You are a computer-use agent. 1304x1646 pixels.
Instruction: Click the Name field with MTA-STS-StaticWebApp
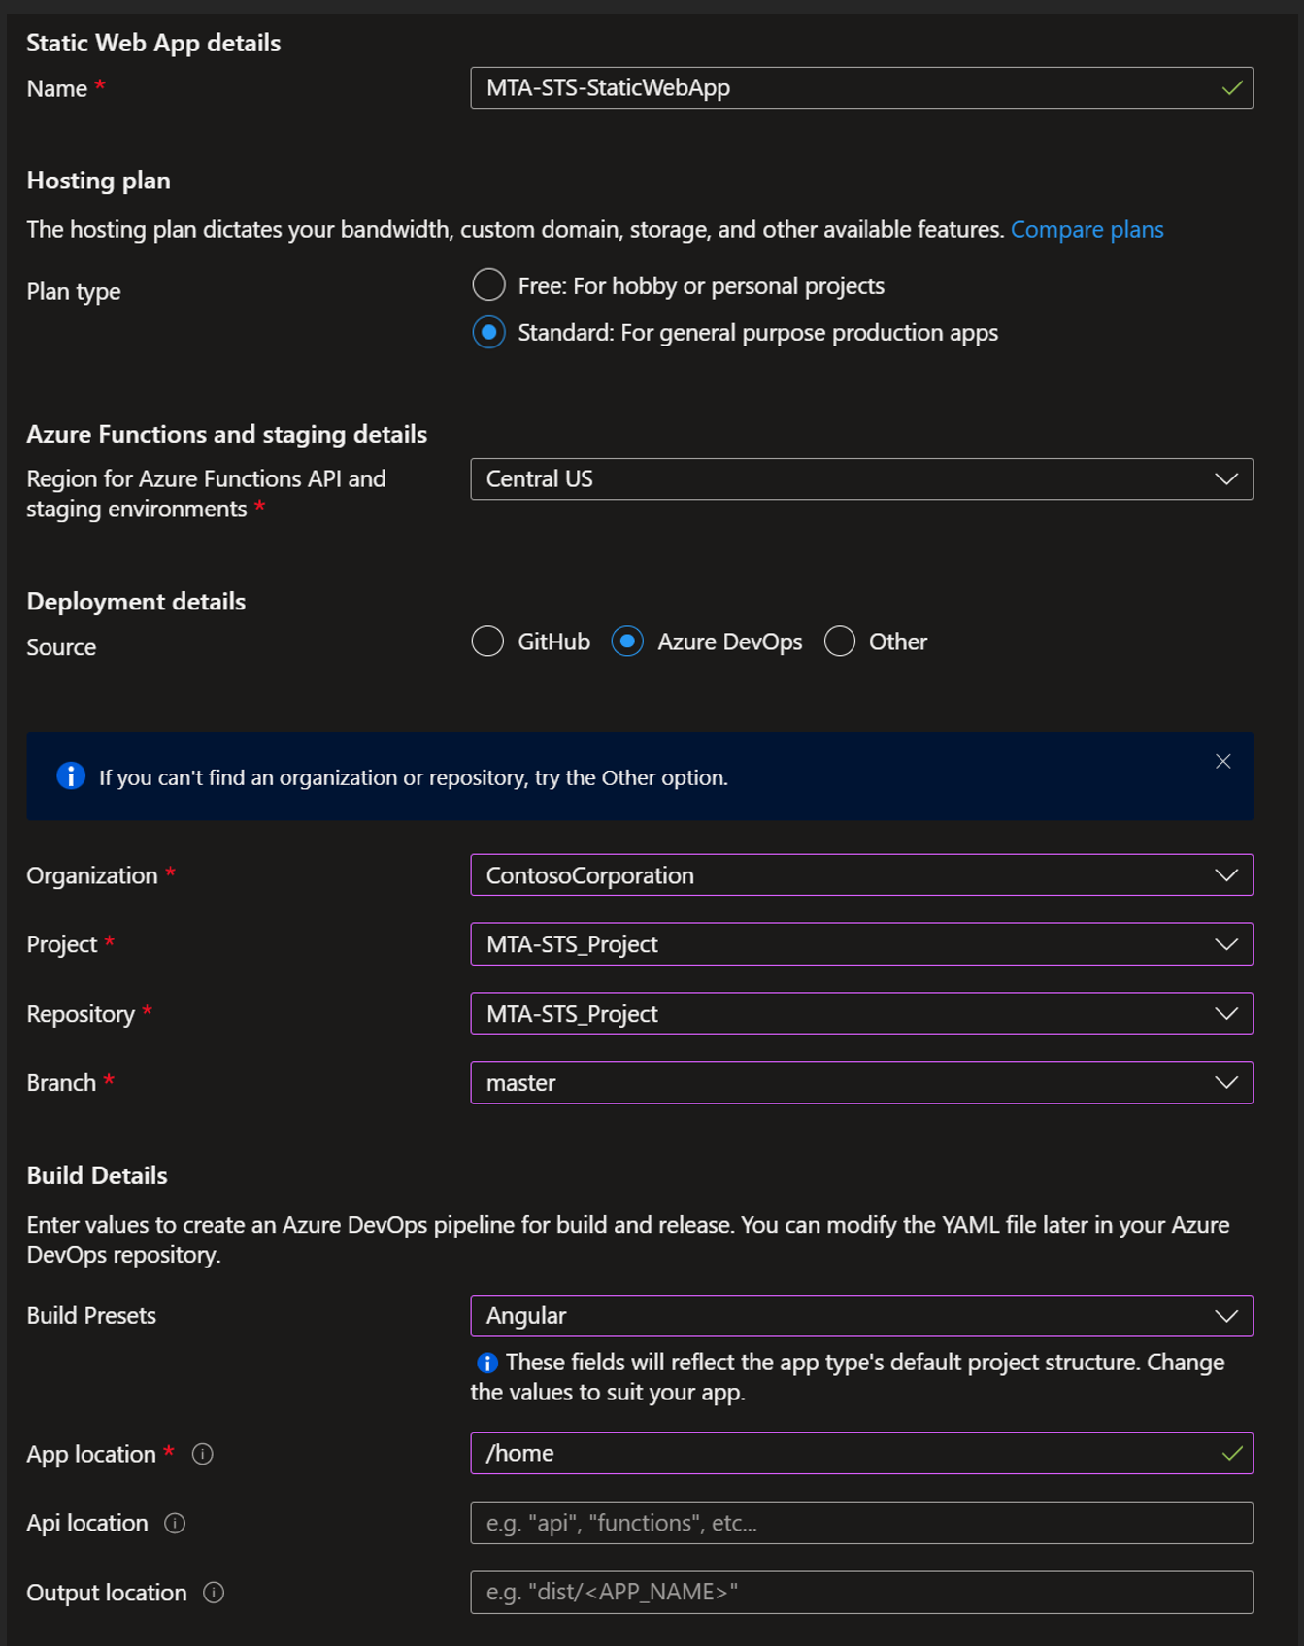[x=845, y=88]
